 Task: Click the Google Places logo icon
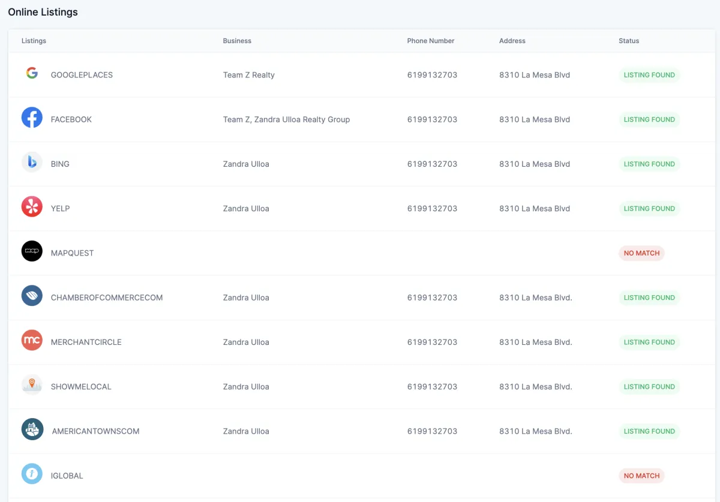pyautogui.click(x=32, y=73)
